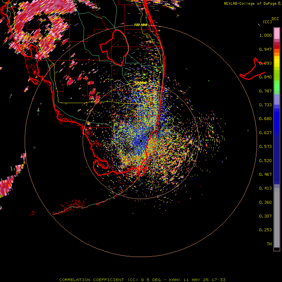Select the 0.840 legend value
This screenshot has width=282, height=282.
265,77
